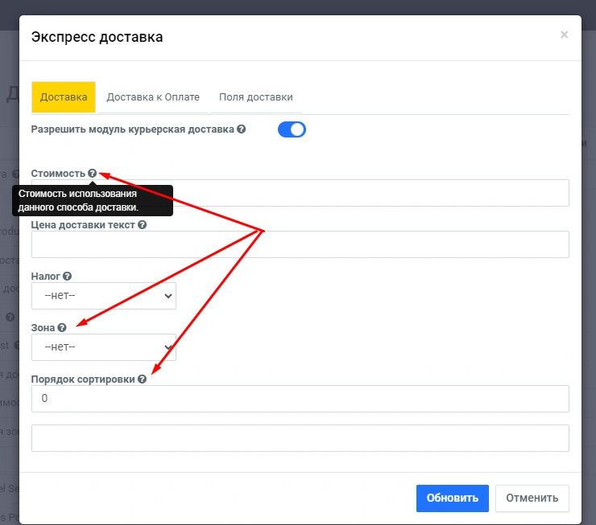Click the Отменить button
Viewport: 596px width, 525px height.
point(532,498)
